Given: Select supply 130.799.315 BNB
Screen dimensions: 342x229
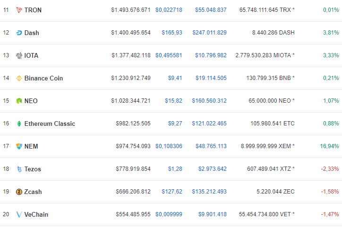Looking at the screenshot, I should point(269,78).
